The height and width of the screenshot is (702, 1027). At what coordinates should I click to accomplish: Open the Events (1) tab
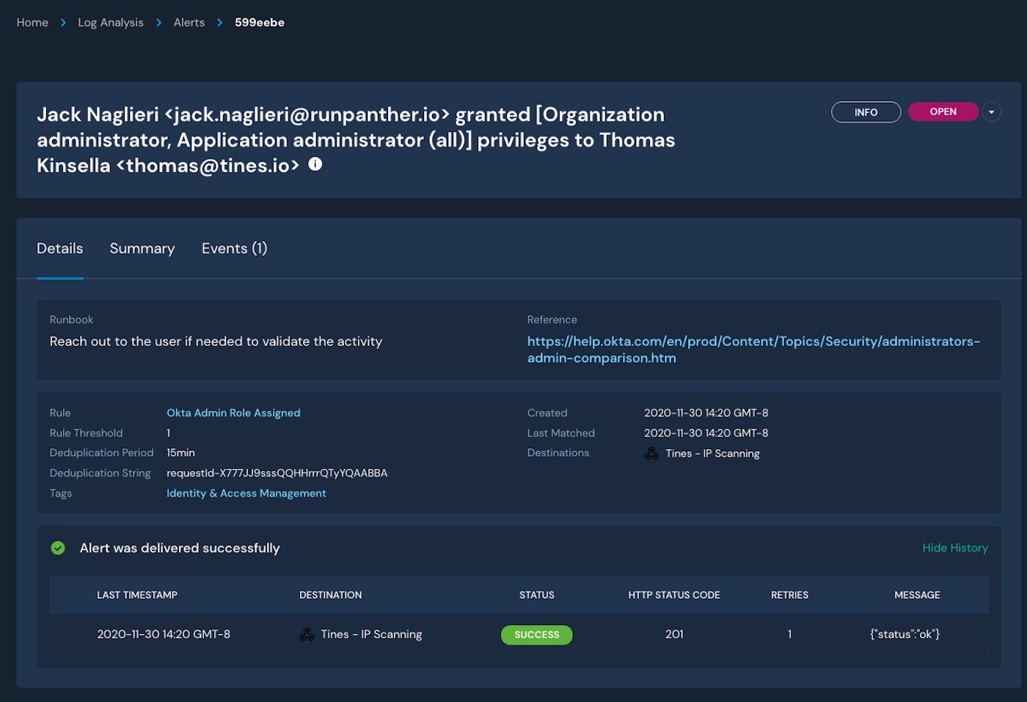234,248
